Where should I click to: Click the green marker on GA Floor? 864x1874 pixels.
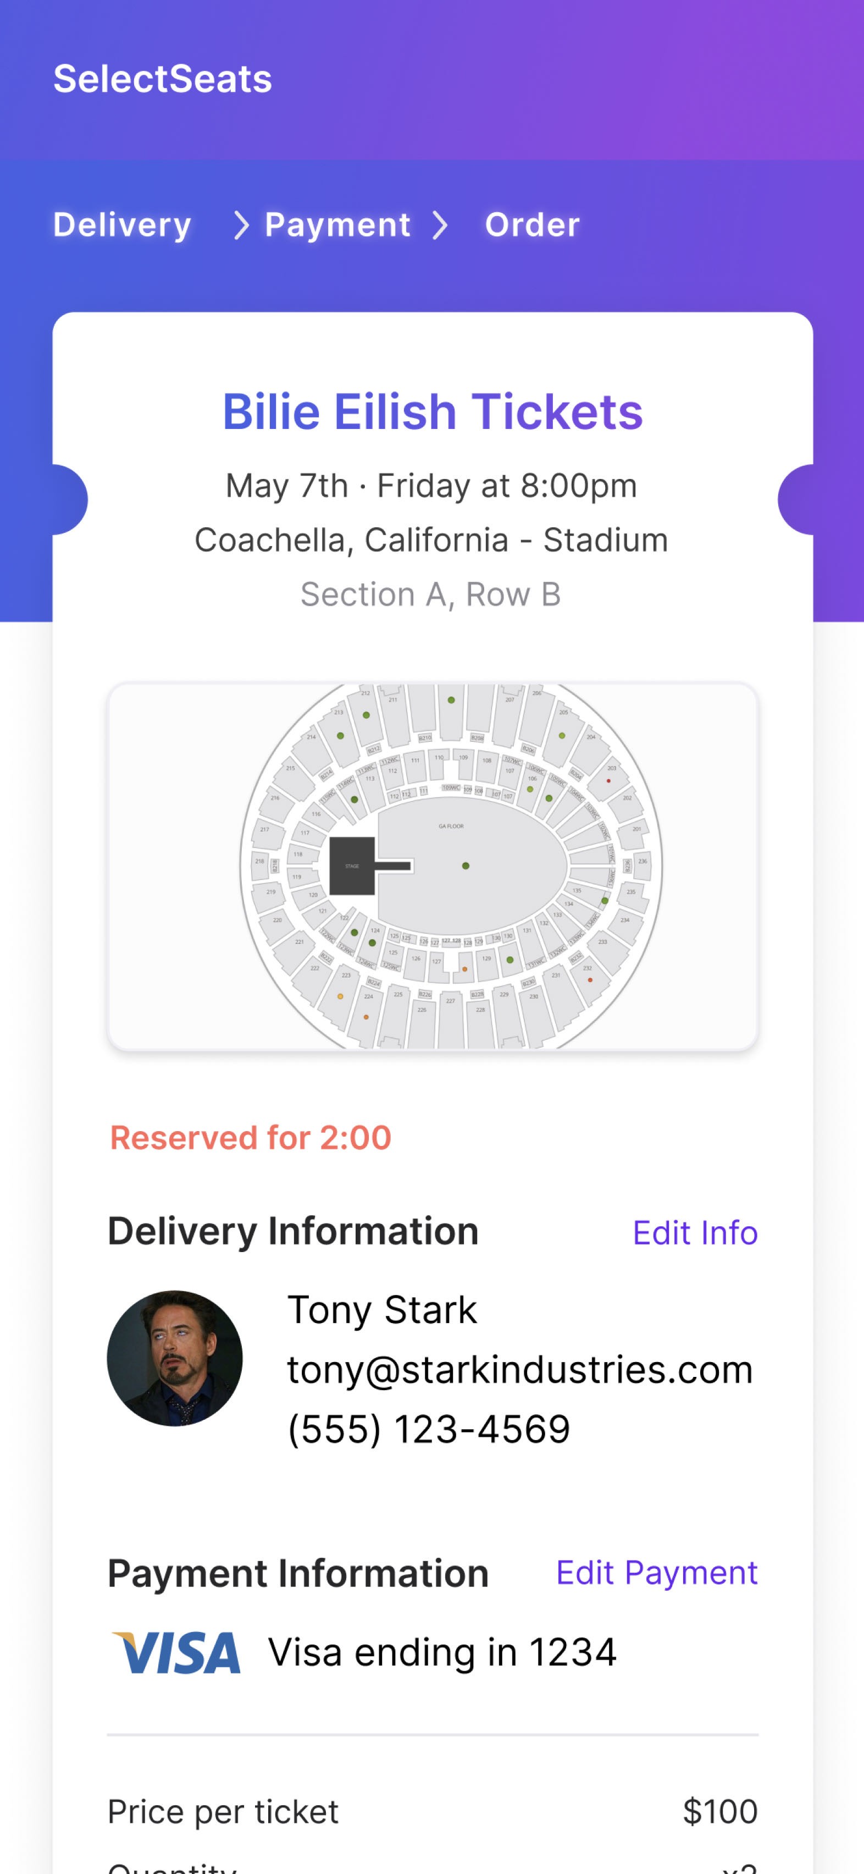[466, 866]
